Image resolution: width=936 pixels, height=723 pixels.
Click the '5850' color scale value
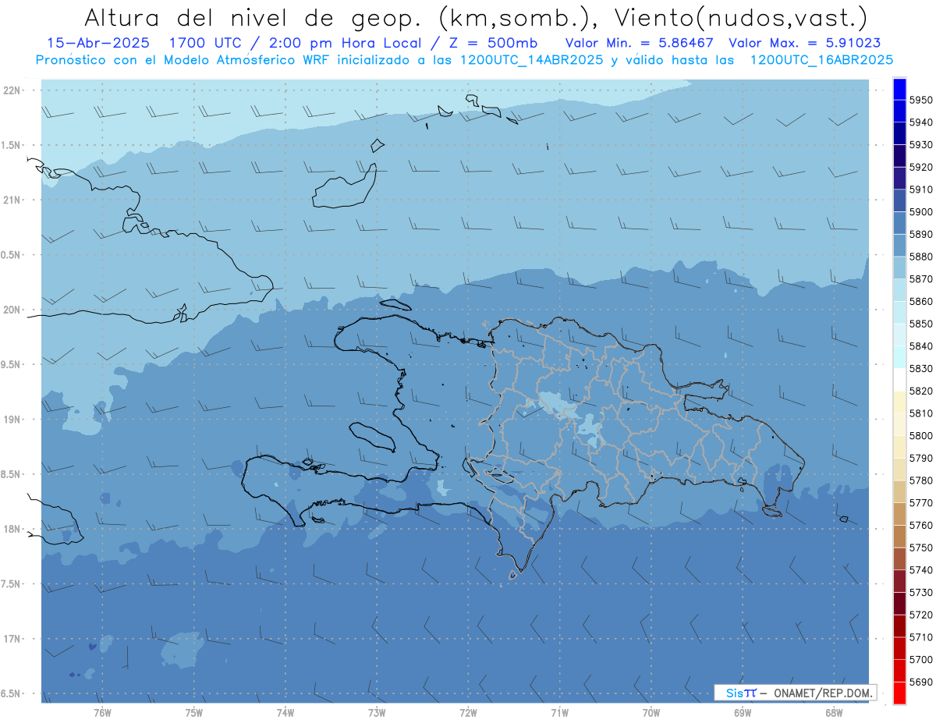(920, 324)
